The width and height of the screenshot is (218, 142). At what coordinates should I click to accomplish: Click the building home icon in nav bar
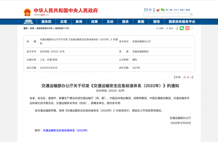click(28, 22)
